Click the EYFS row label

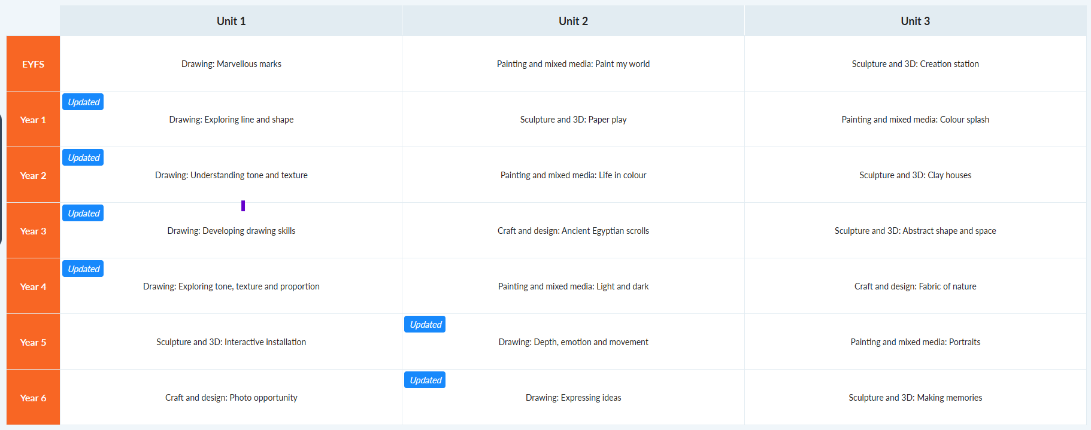tap(33, 64)
